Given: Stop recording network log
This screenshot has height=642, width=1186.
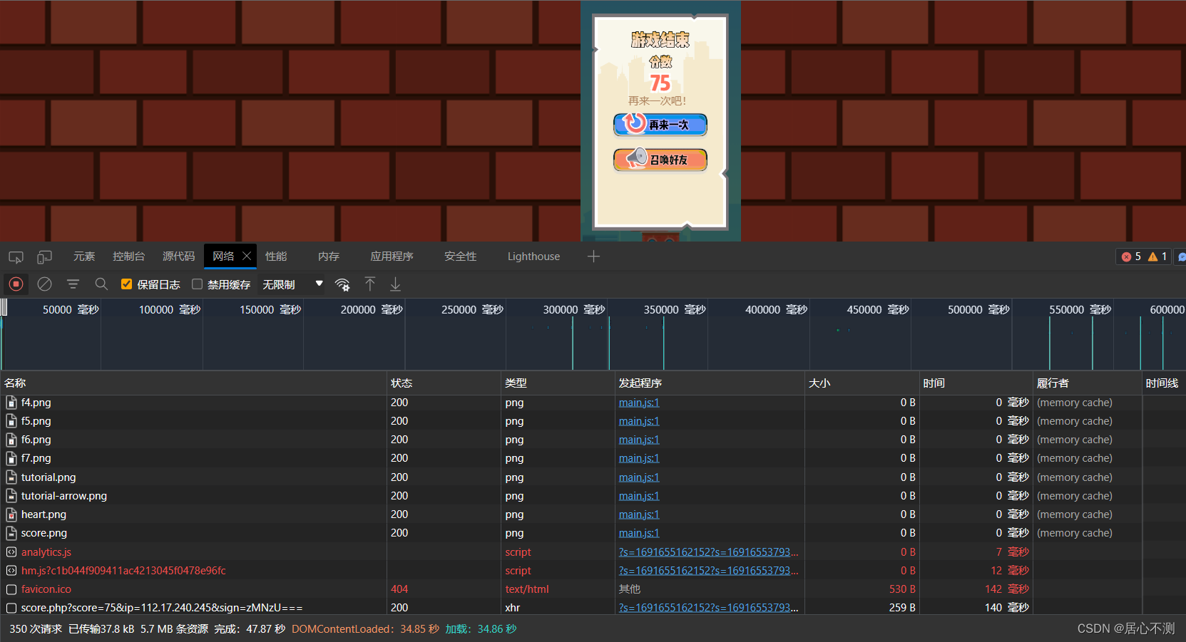Looking at the screenshot, I should coord(16,284).
